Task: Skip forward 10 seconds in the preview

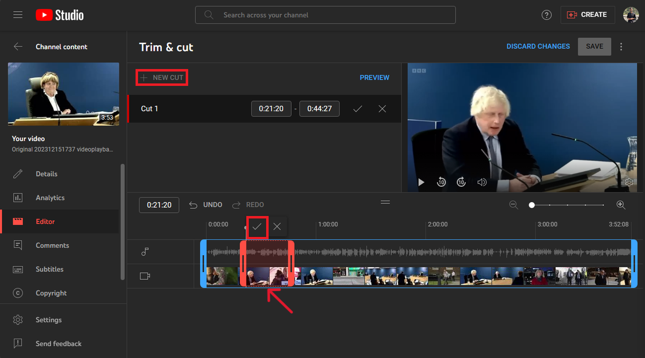Action: 461,182
